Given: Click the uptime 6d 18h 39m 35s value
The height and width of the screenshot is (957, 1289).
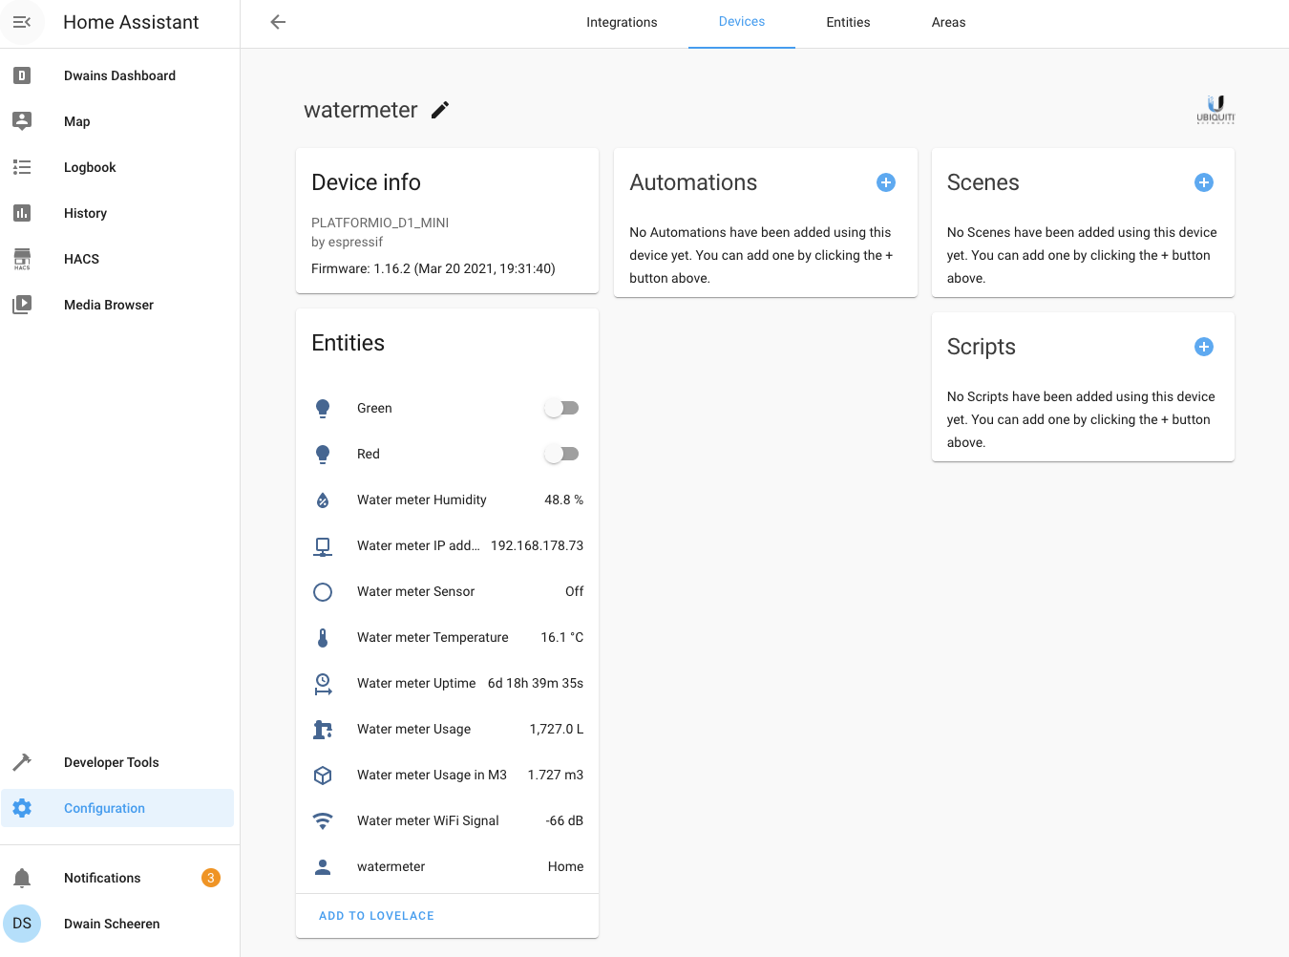Looking at the screenshot, I should 535,683.
